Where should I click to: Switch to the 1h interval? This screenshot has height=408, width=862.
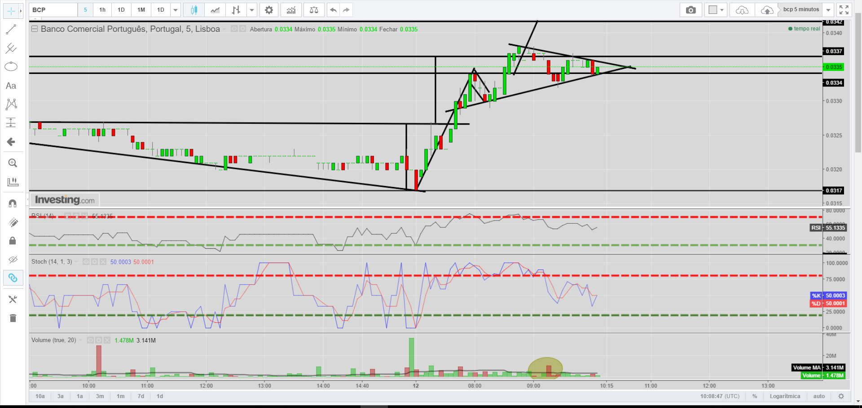[102, 10]
